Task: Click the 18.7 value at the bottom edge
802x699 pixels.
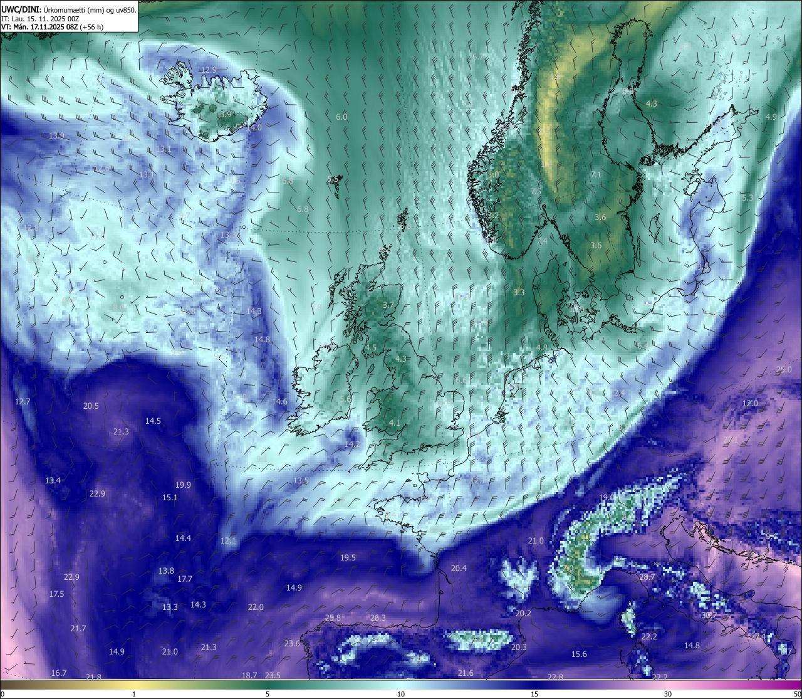Action: pos(249,676)
